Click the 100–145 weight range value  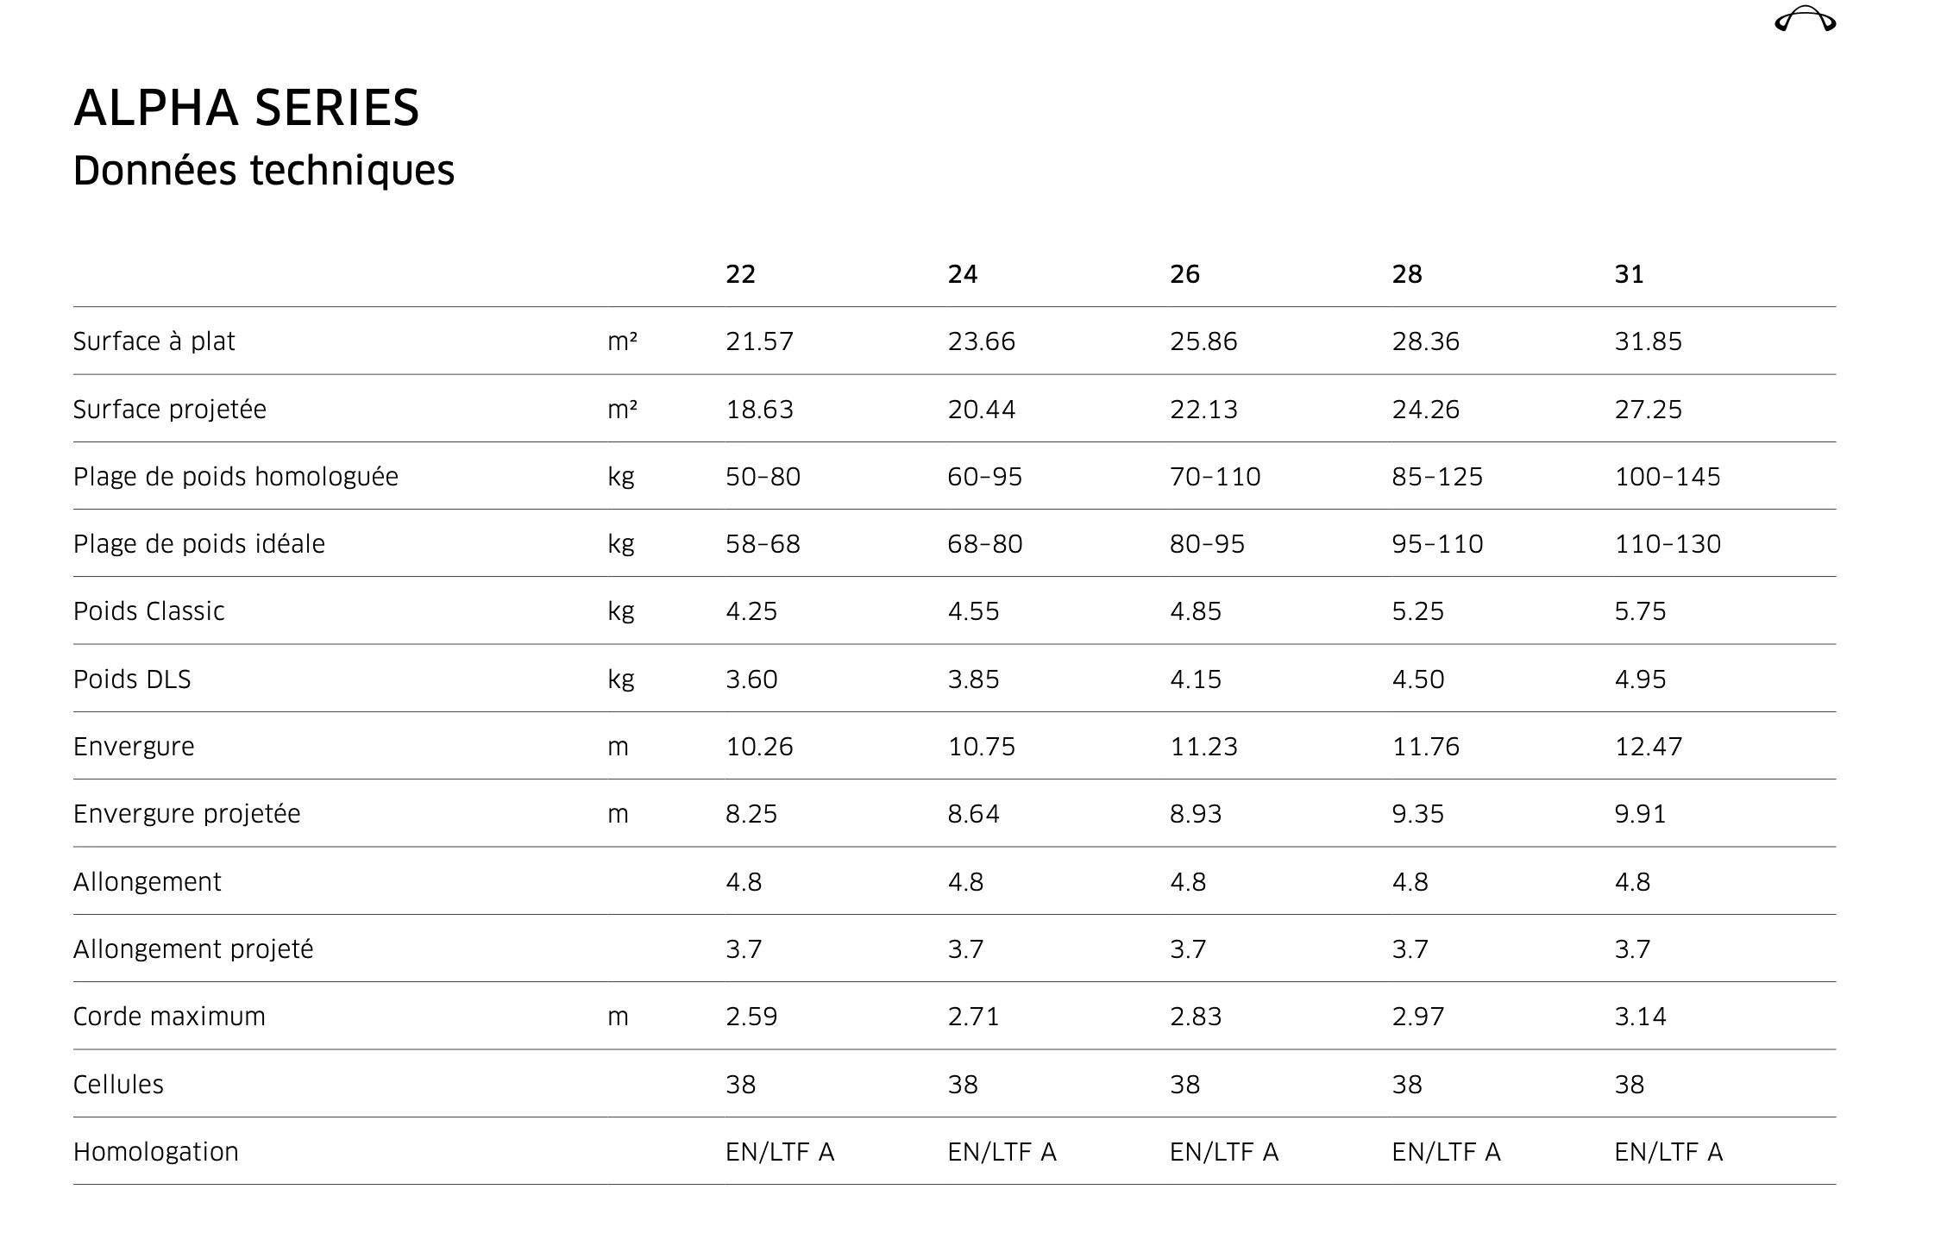1668,477
